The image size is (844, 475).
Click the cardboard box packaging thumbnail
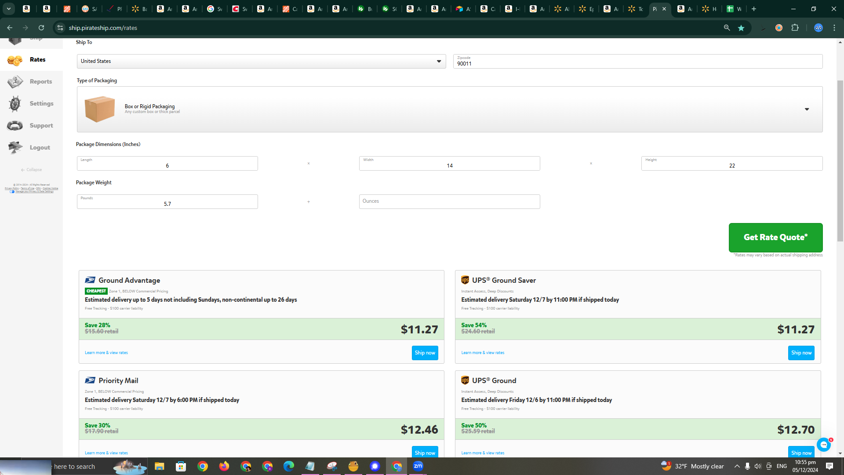[x=100, y=109]
